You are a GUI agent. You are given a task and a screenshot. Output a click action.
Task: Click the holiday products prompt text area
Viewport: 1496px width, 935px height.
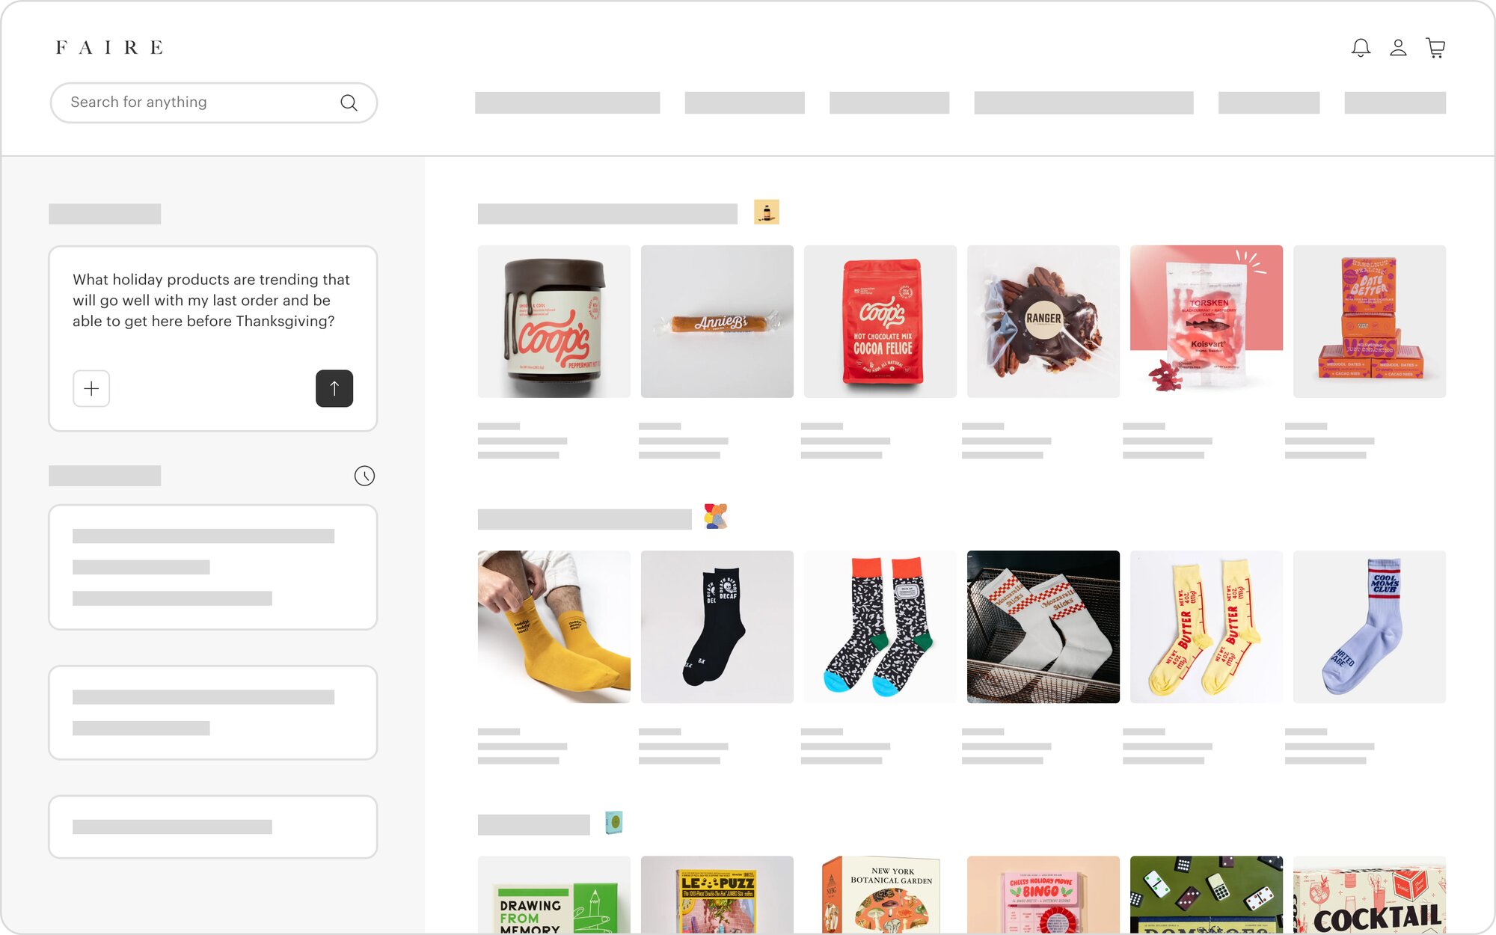click(212, 300)
